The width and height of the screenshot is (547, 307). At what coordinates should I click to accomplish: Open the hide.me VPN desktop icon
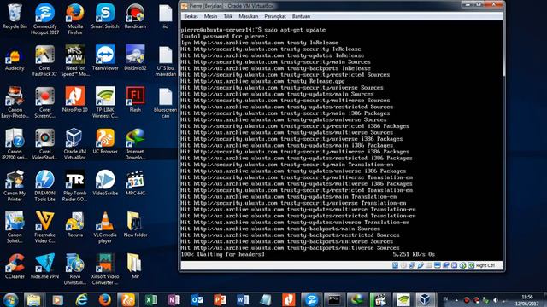coord(44,267)
